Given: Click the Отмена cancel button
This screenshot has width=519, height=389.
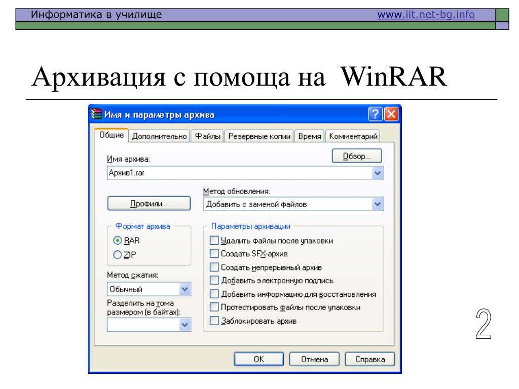Looking at the screenshot, I should (x=314, y=359).
